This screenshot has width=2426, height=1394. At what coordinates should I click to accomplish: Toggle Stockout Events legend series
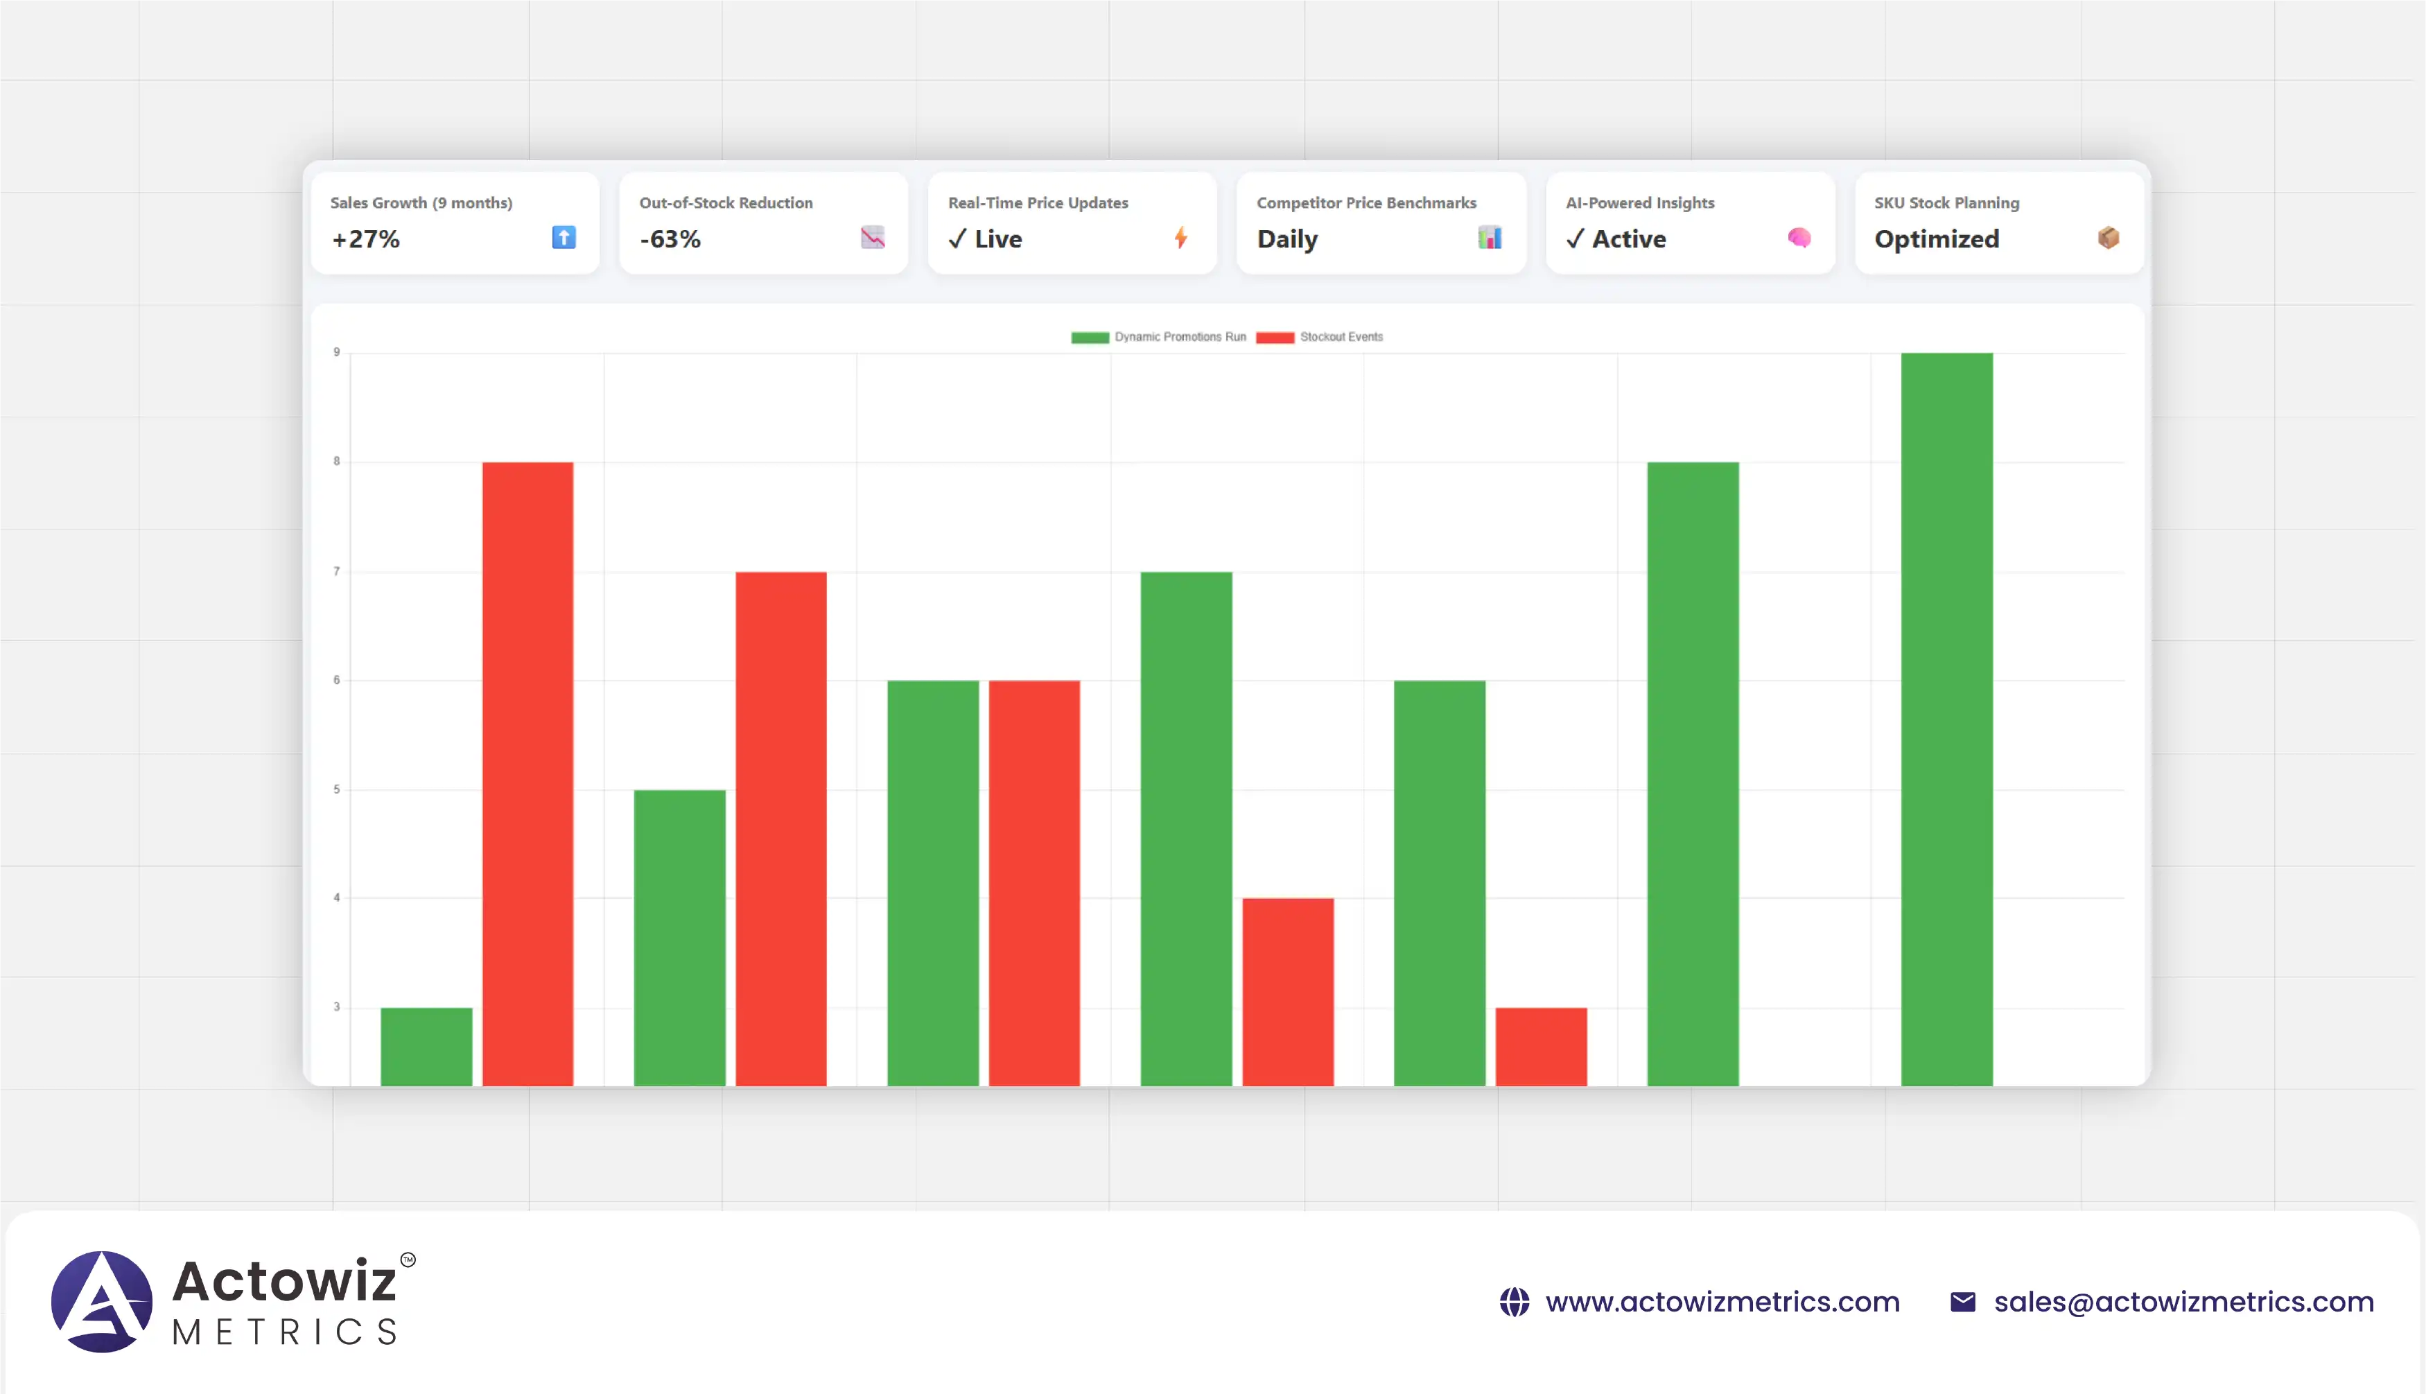pos(1341,337)
